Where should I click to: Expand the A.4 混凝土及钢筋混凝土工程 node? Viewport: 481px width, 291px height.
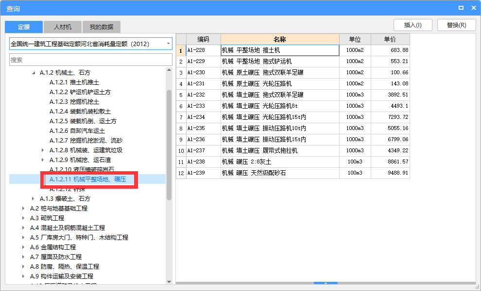23,228
